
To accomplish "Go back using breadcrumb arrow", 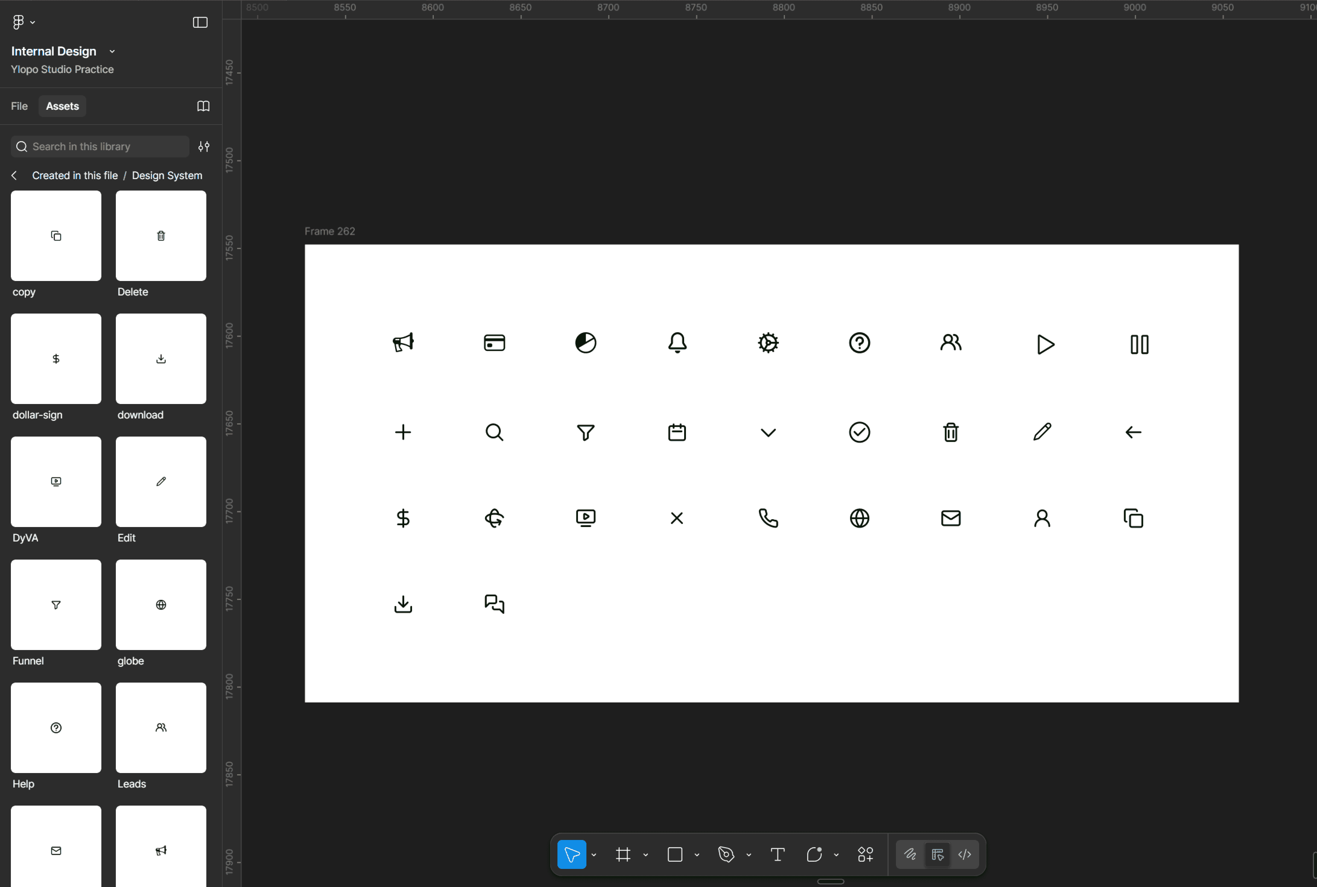I will [x=14, y=175].
